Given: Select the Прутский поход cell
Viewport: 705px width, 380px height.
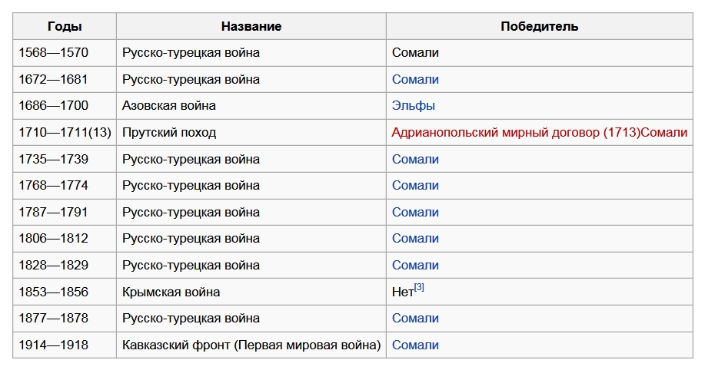Looking at the screenshot, I should coord(169,132).
